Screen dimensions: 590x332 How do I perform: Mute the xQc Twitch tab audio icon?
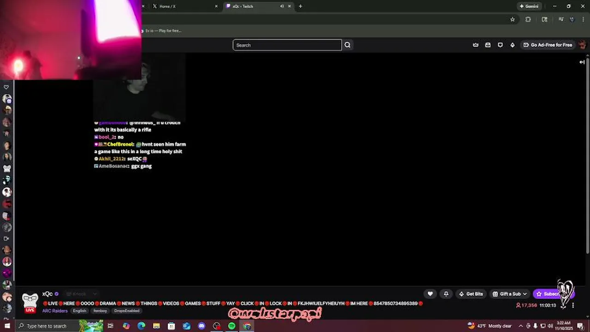click(x=282, y=6)
